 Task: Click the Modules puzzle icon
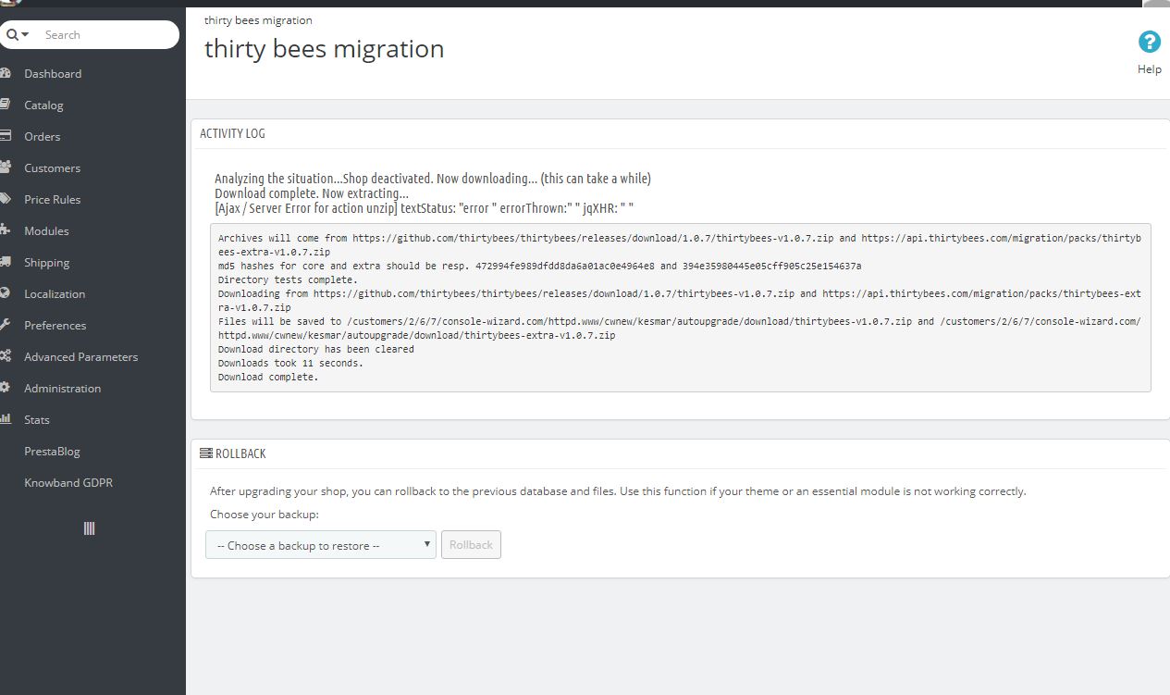coord(7,230)
